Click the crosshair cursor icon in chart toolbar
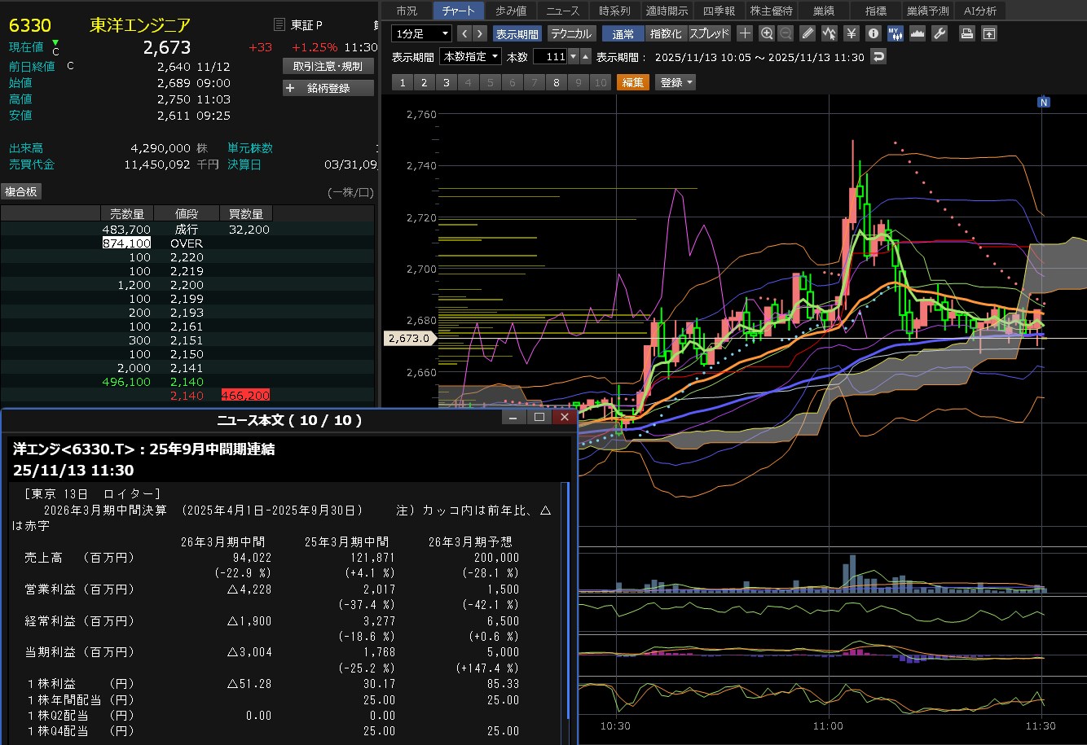 click(745, 33)
